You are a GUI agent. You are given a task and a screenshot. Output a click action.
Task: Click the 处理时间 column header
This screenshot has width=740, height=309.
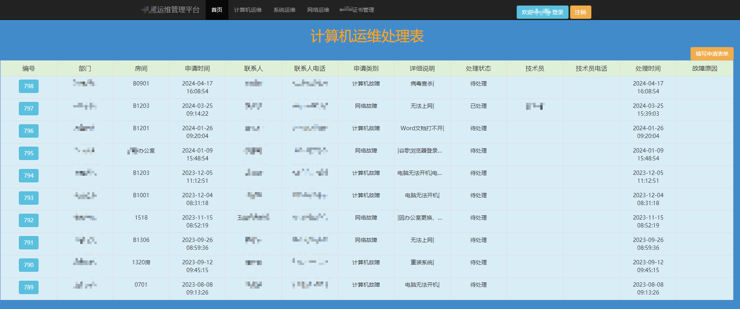[x=648, y=69]
